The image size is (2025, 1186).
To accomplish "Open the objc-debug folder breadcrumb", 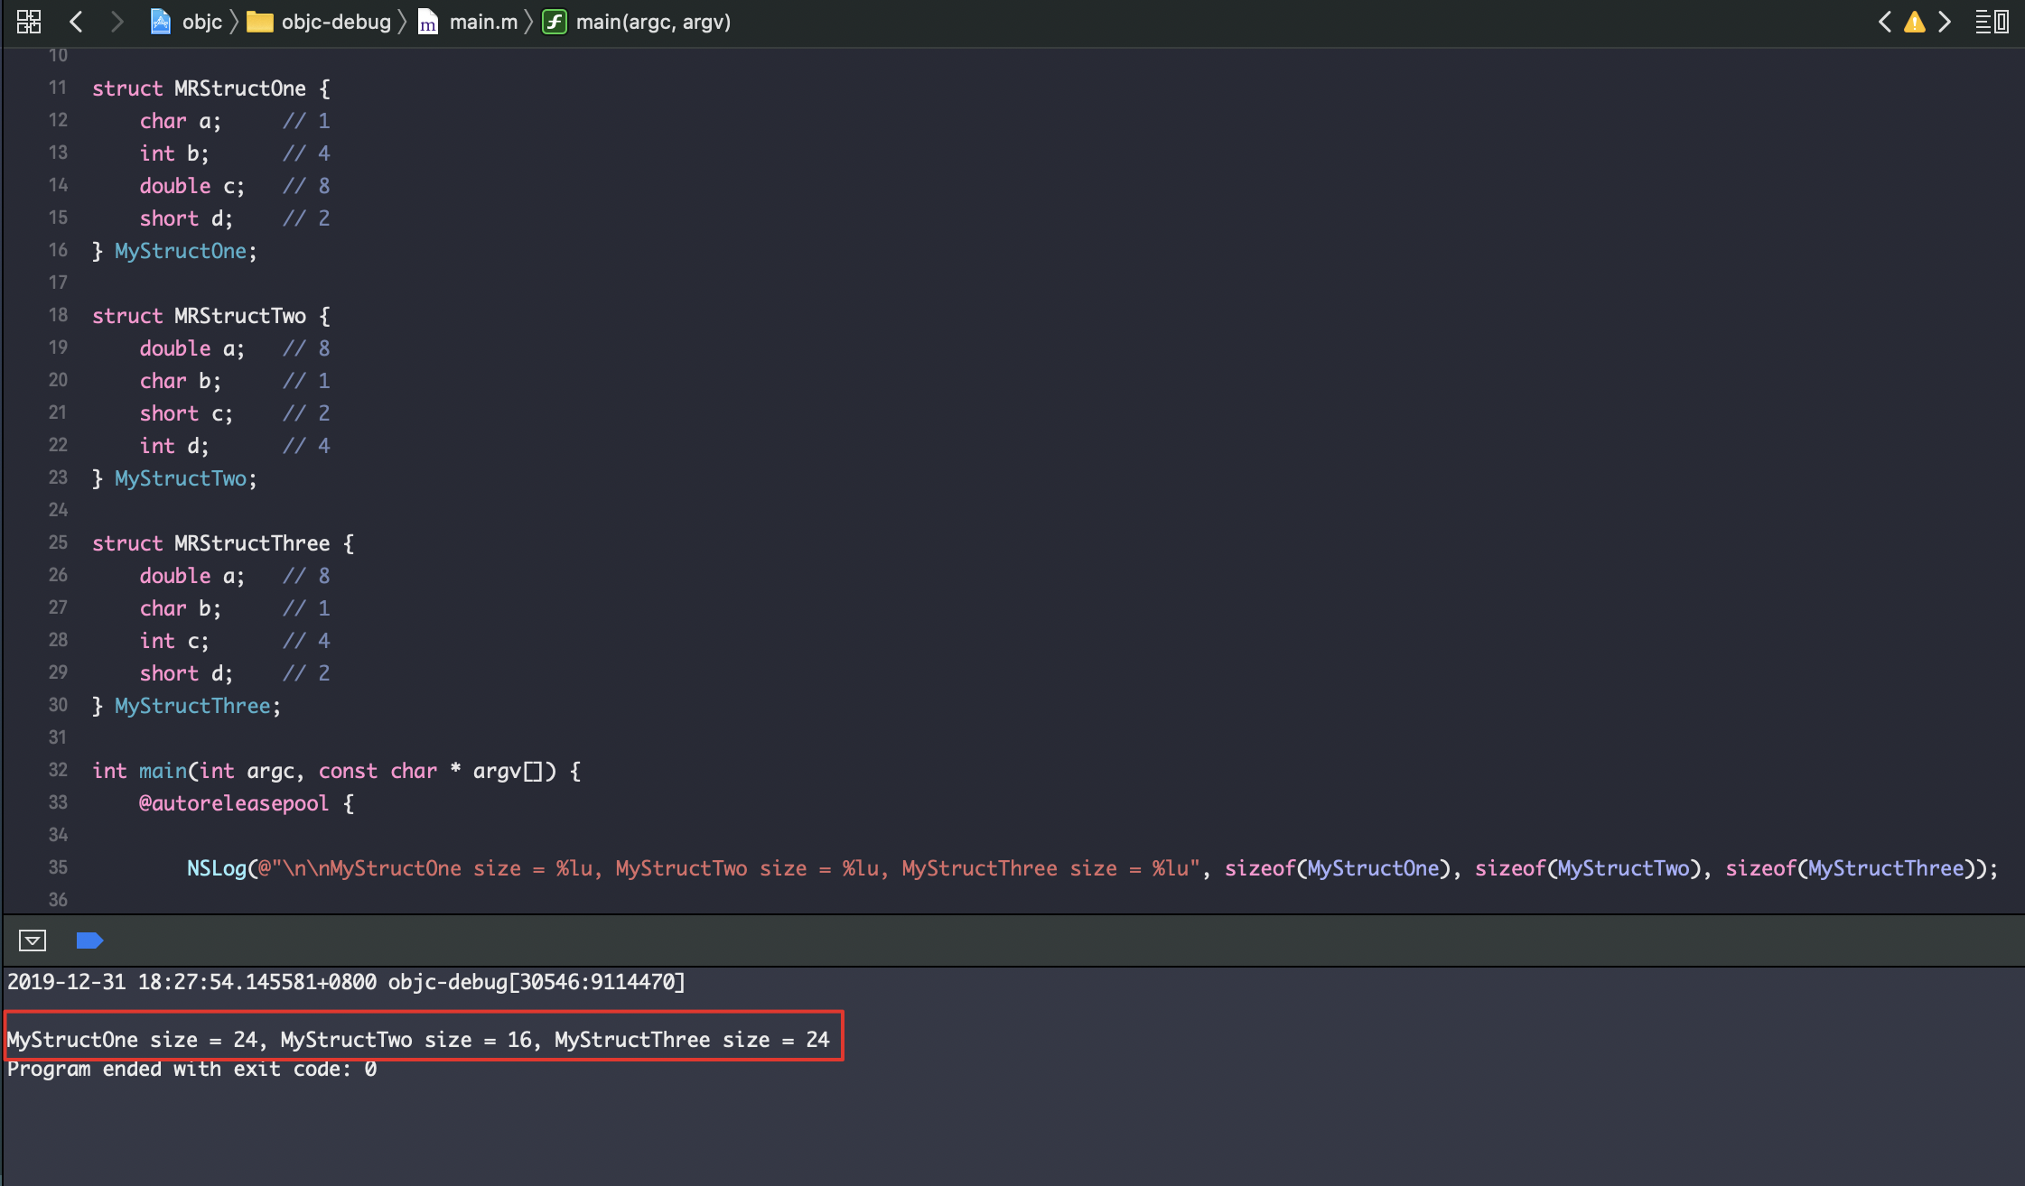I will (335, 22).
